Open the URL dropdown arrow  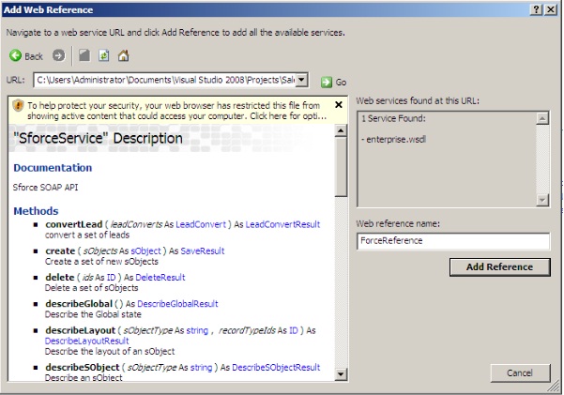[301, 80]
